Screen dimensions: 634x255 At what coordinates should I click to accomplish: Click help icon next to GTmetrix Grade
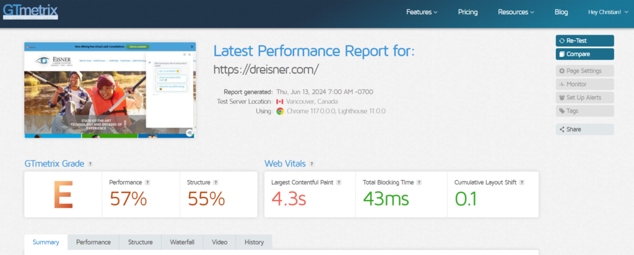[x=90, y=164]
